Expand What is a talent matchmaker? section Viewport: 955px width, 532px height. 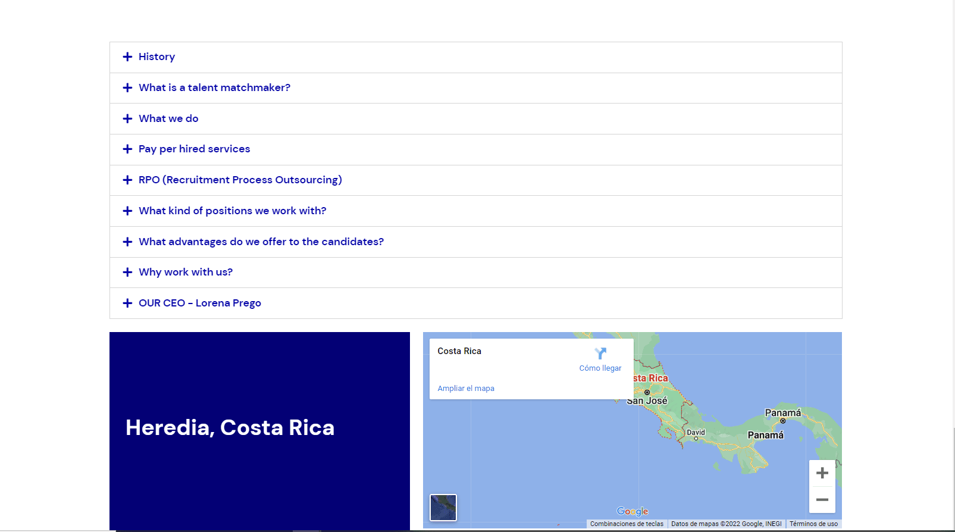pos(214,87)
